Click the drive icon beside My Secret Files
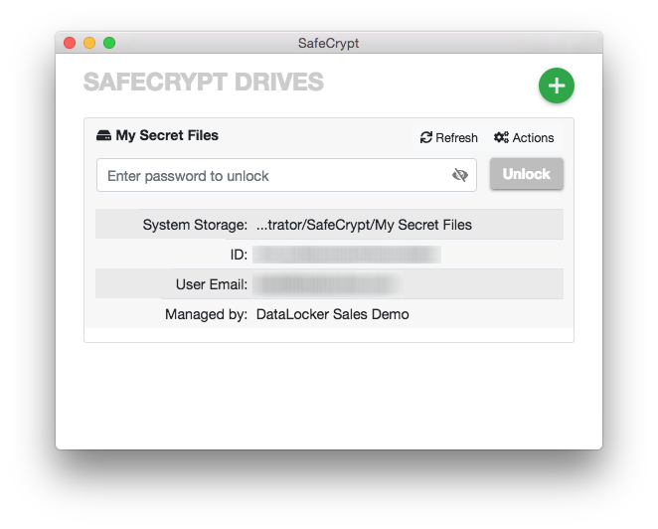658x529 pixels. (x=103, y=135)
